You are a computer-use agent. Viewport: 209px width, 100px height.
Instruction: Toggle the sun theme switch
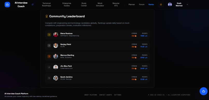coord(161,4)
